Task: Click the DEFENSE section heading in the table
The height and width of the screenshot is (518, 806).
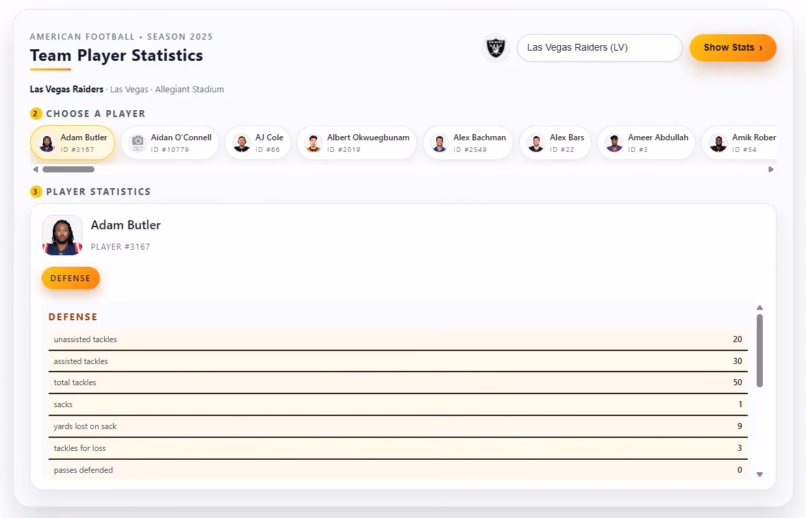Action: pos(73,317)
